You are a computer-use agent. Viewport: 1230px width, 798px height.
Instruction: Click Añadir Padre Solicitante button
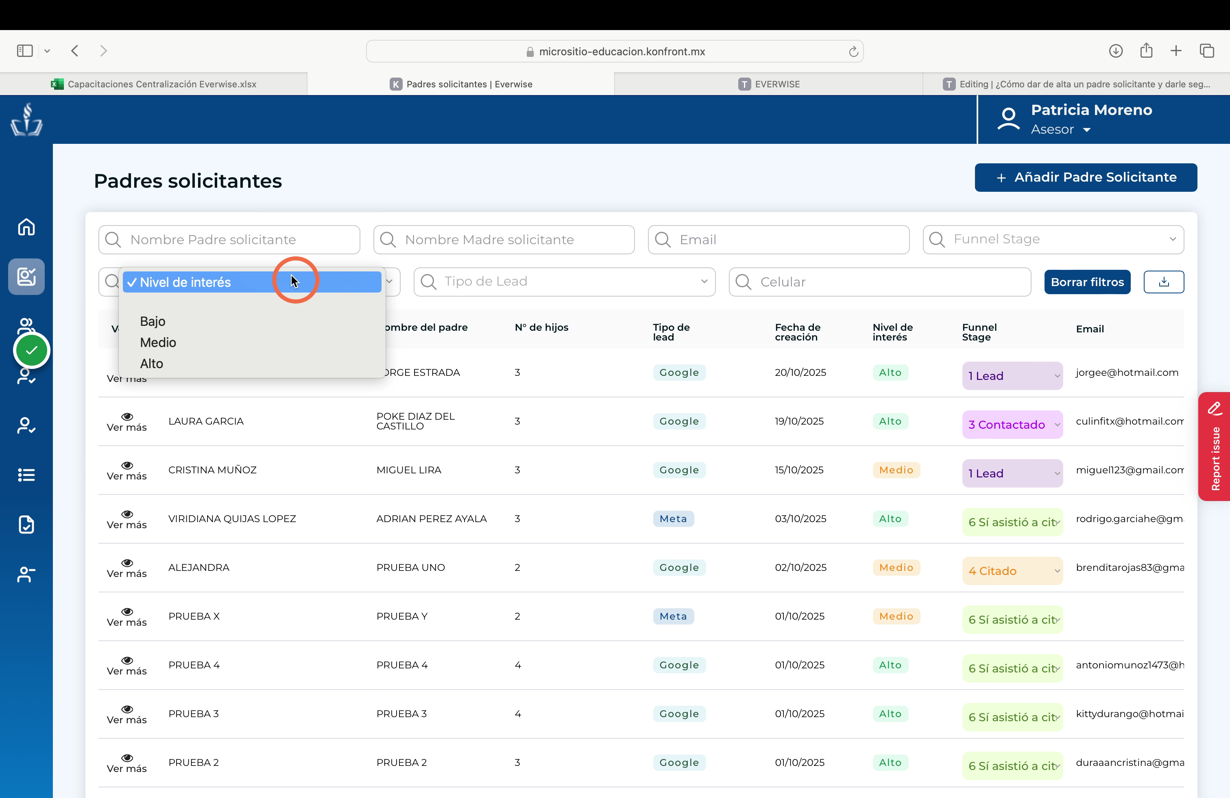tap(1085, 178)
